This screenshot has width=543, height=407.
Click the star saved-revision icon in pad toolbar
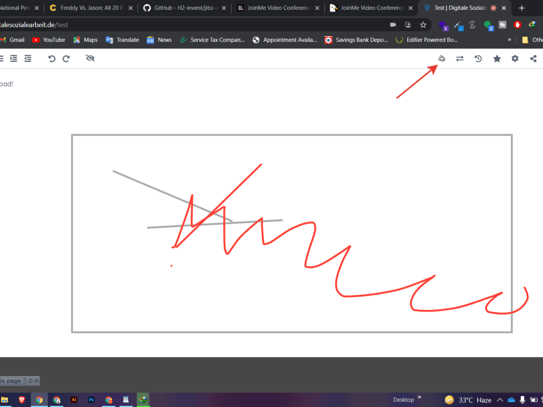[x=497, y=59]
